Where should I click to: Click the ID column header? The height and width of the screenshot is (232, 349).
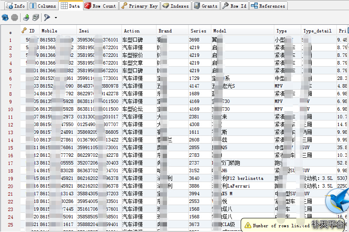click(31, 31)
